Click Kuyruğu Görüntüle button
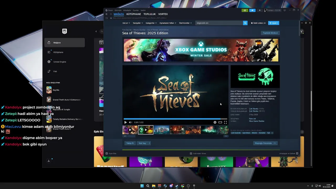 [x=265, y=143]
